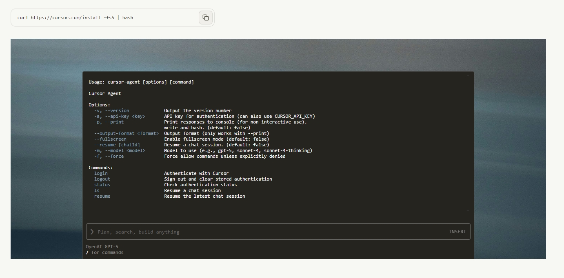Click "write and bash. (default: false)" line
This screenshot has height=278, width=564.
(207, 128)
